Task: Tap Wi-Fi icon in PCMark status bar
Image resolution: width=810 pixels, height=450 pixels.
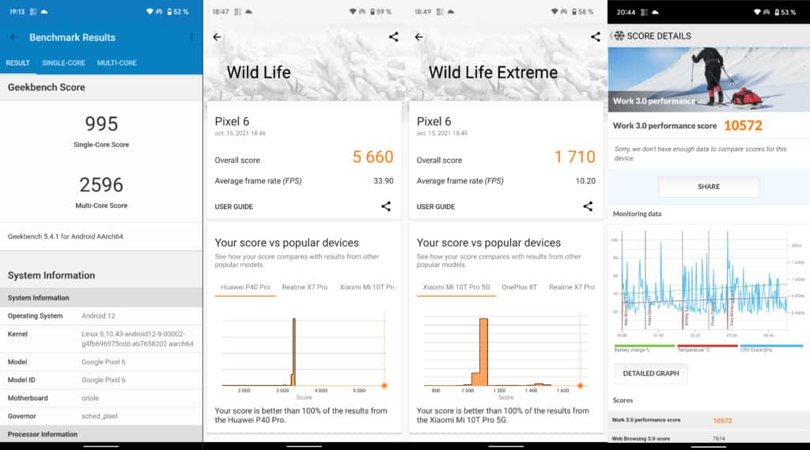Action: (x=757, y=12)
